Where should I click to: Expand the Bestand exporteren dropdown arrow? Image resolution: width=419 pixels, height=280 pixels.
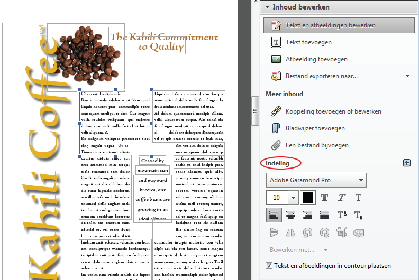point(407,76)
